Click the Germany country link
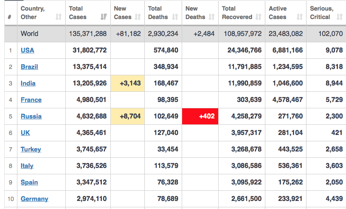This screenshot has width=346, height=209. 34,199
